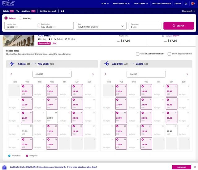Click the clock duration icon next to 3h 10m
The image size is (198, 170).
click(66, 39)
